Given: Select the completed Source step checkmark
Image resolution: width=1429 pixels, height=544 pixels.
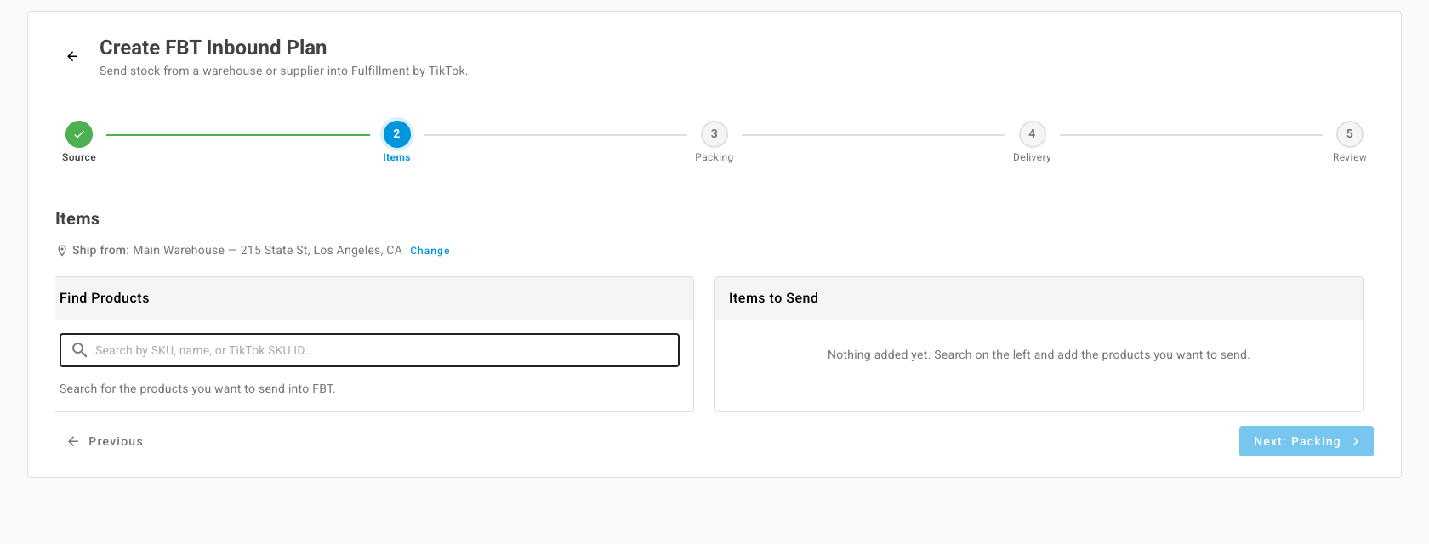Looking at the screenshot, I should (79, 134).
